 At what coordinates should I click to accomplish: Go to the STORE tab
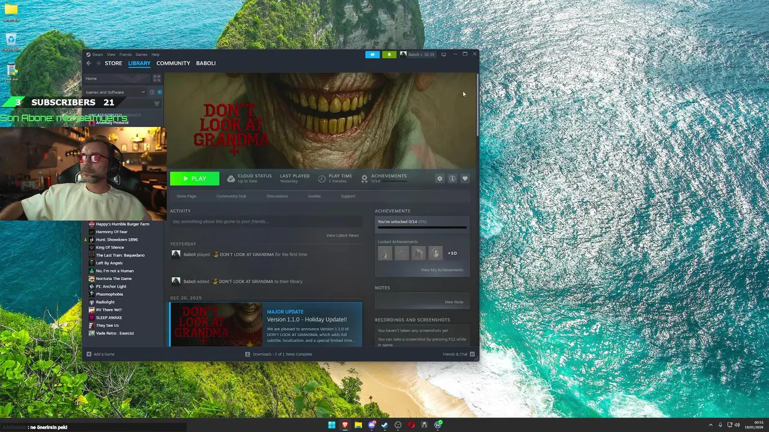[113, 63]
